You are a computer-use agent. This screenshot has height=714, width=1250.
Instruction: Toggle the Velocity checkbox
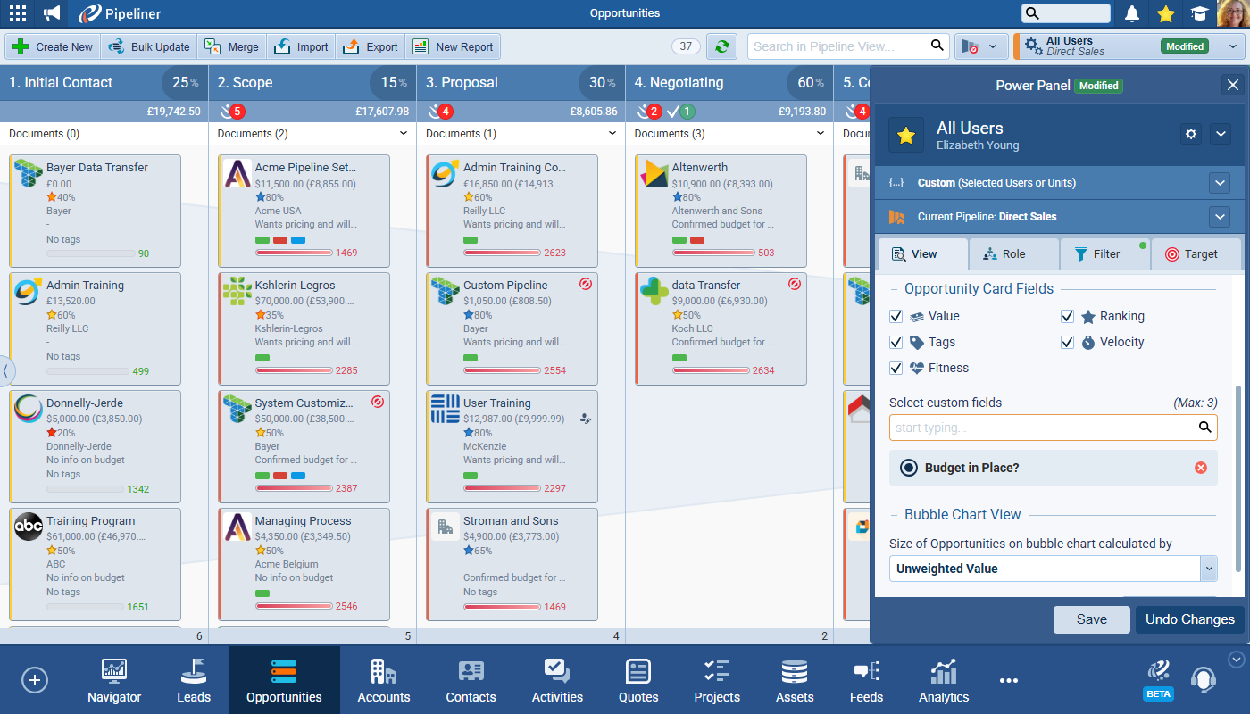pos(1067,343)
